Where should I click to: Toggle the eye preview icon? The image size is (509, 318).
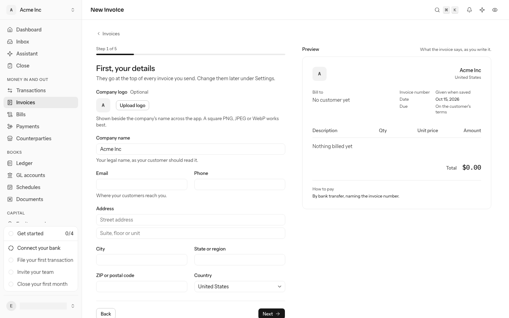tap(495, 10)
